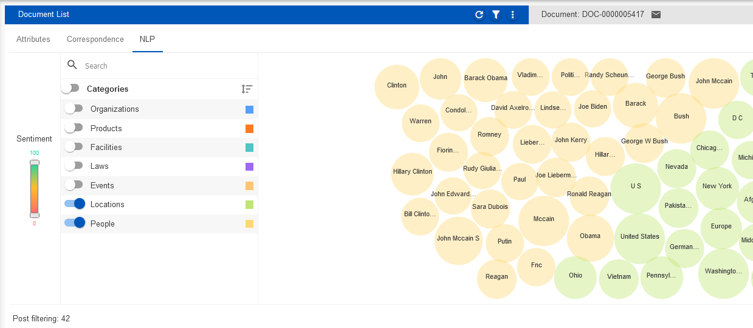Image resolution: width=753 pixels, height=328 pixels.
Task: Select the John Mccain S bubble
Action: (x=458, y=241)
